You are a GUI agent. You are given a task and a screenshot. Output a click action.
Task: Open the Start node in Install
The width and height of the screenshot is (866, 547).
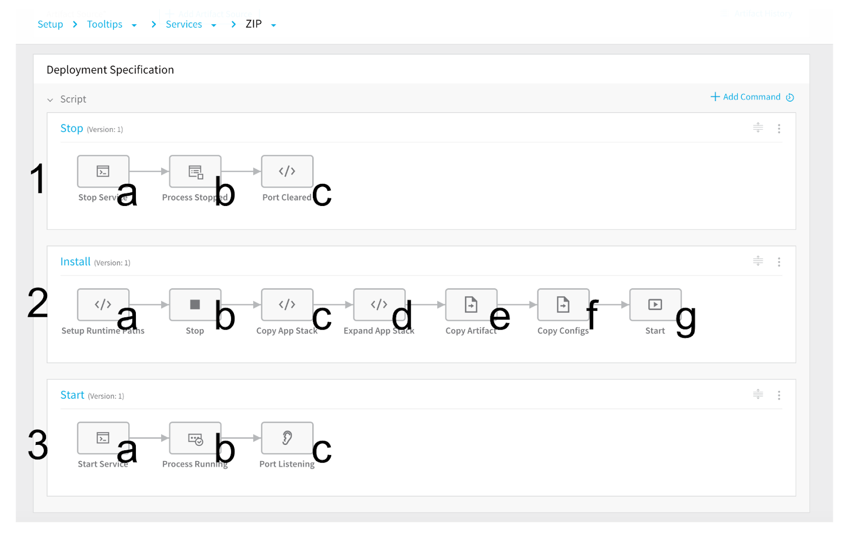coord(655,305)
